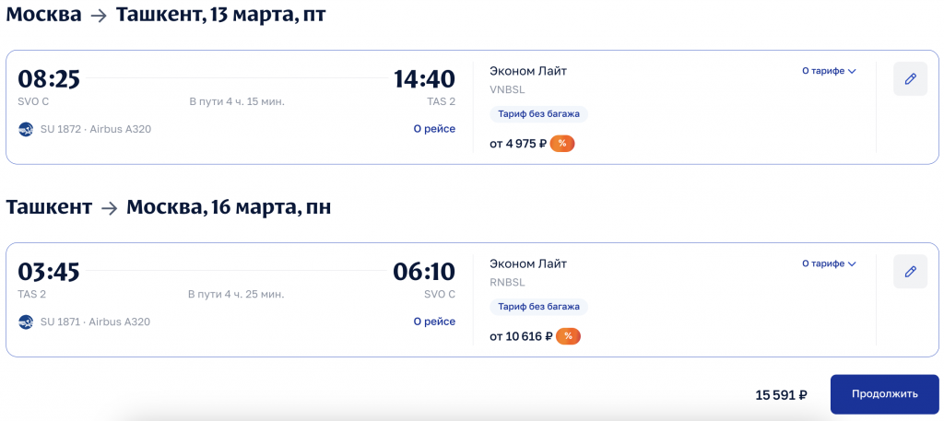Click the Aeroflot logo beside SU 1872
This screenshot has height=421, width=944.
tap(26, 129)
